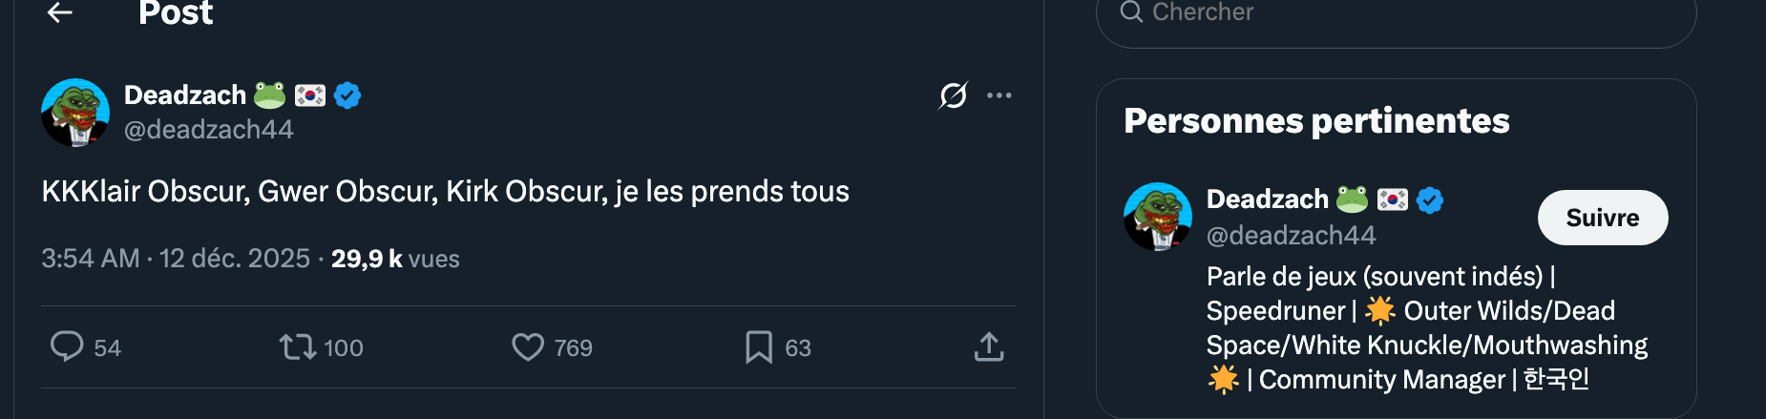This screenshot has width=1766, height=419.
Task: Open the Grok explain icon on post
Action: (953, 95)
